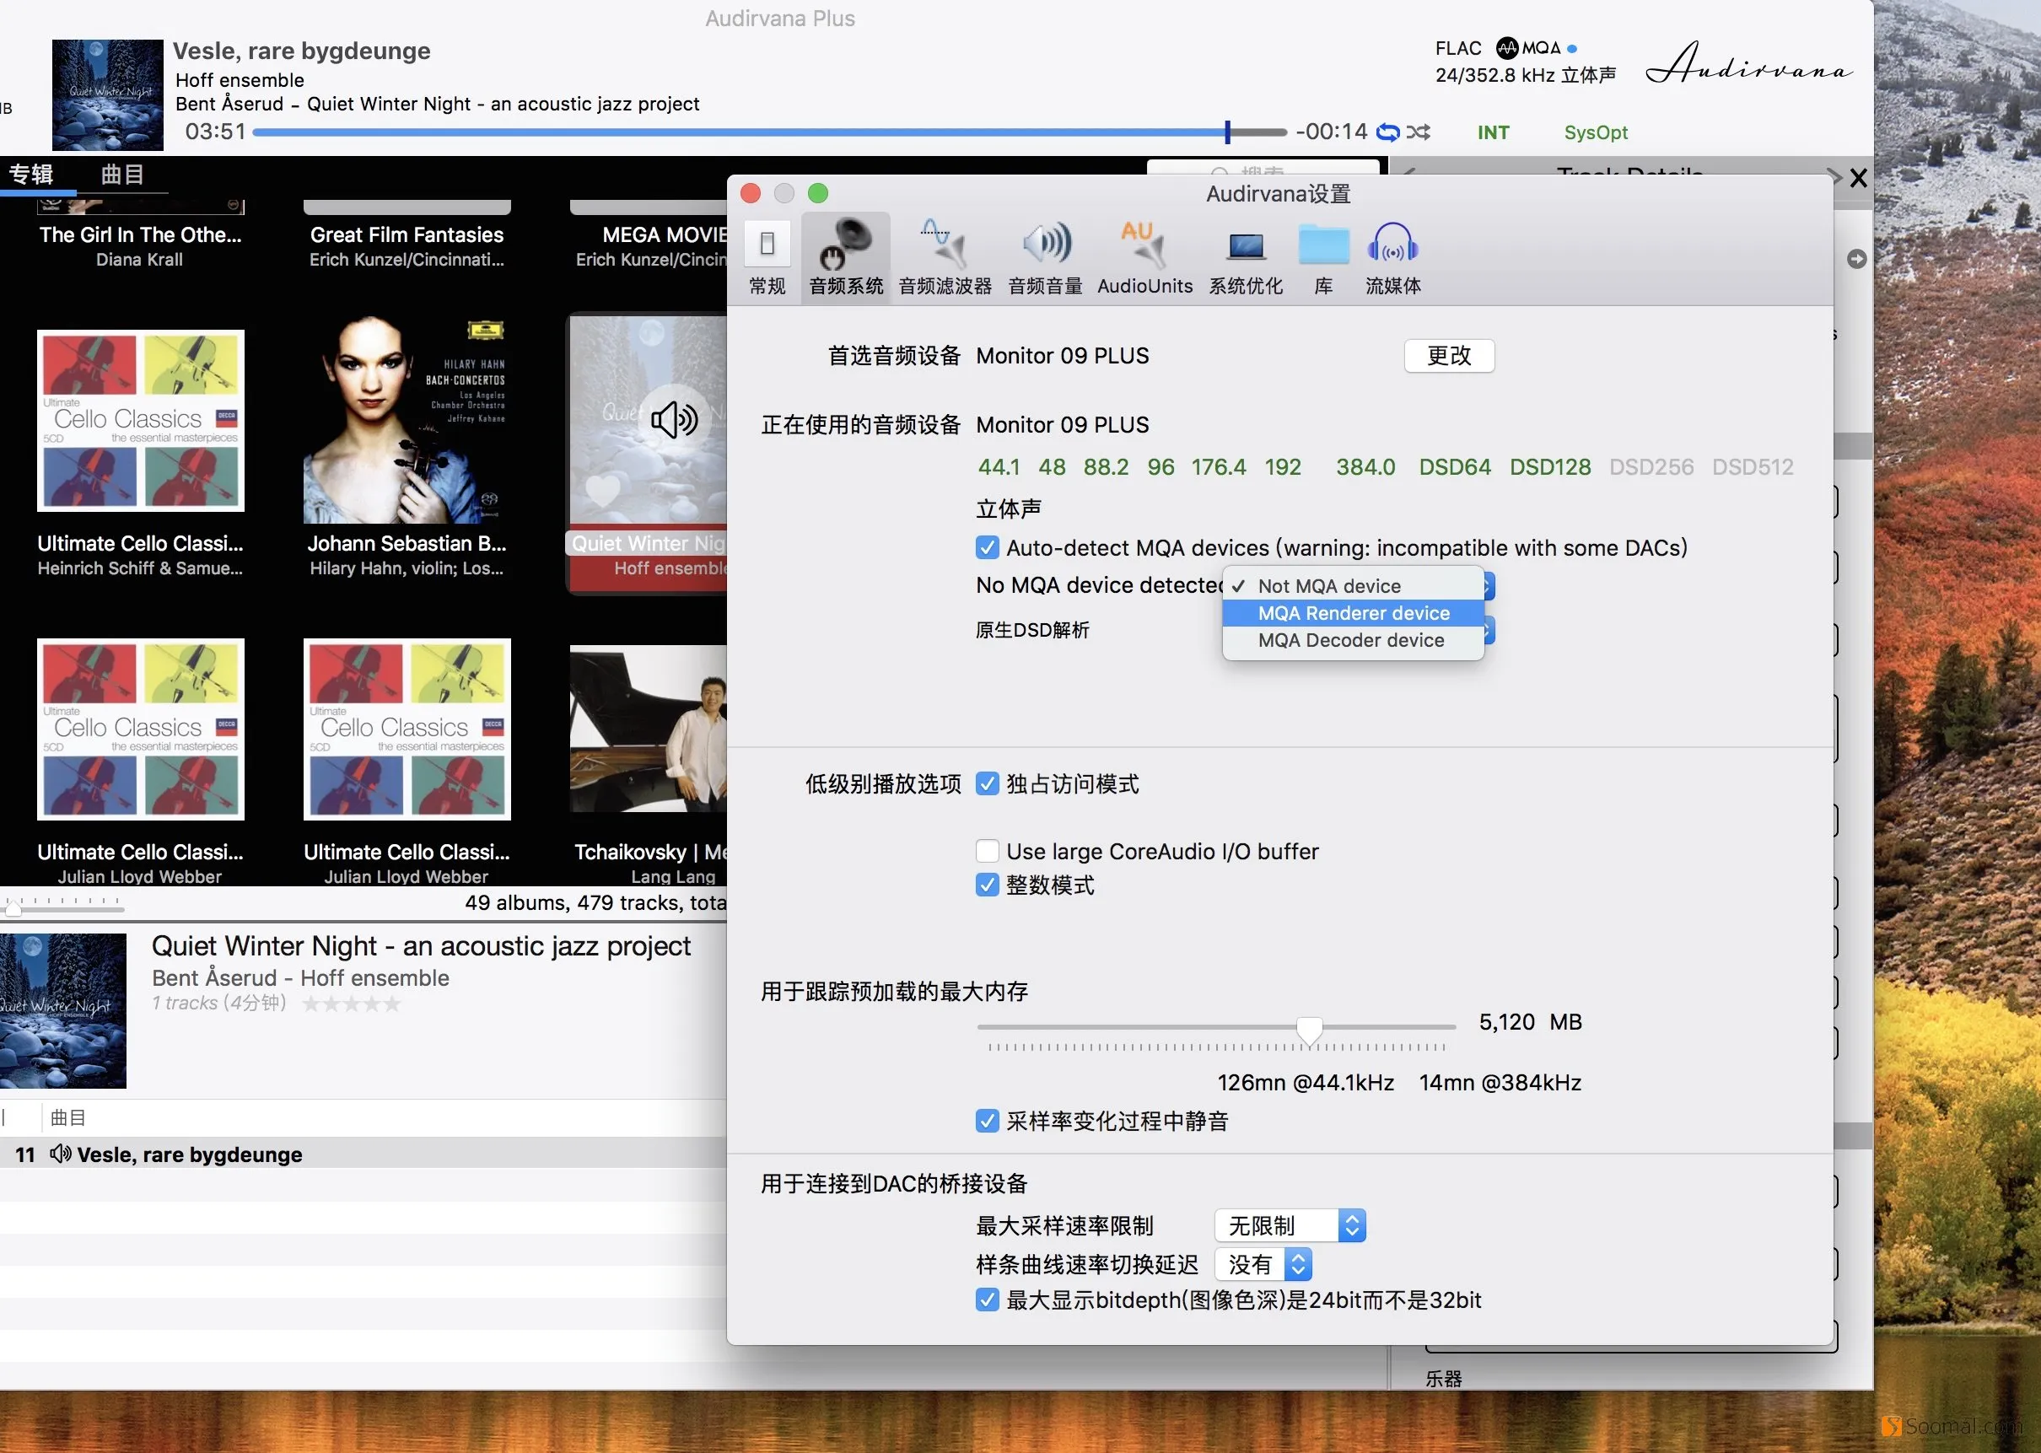The image size is (2041, 1453).
Task: Toggle SysOpt indicator
Action: coord(1596,132)
